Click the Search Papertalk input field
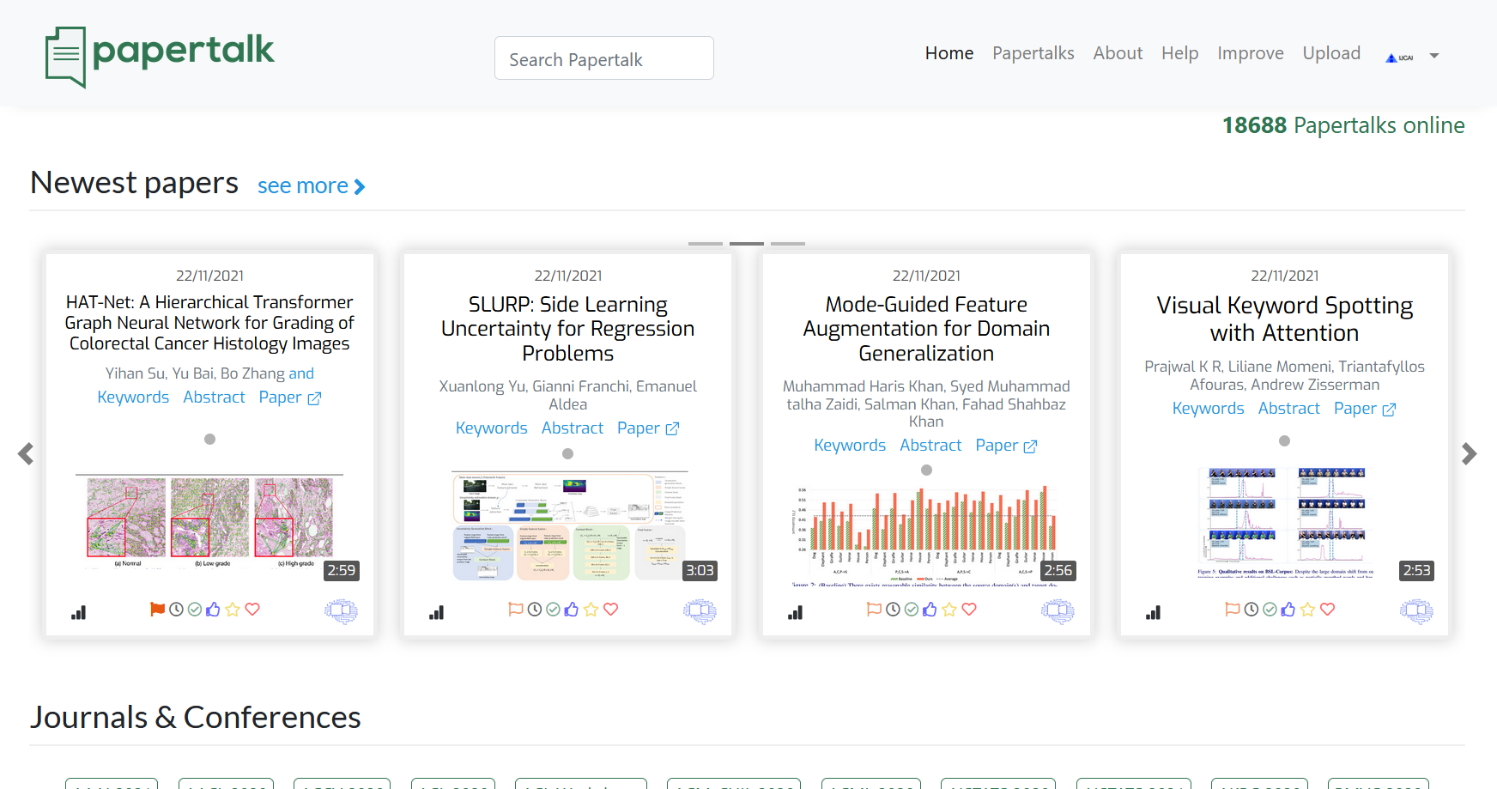This screenshot has height=789, width=1497. tap(603, 58)
